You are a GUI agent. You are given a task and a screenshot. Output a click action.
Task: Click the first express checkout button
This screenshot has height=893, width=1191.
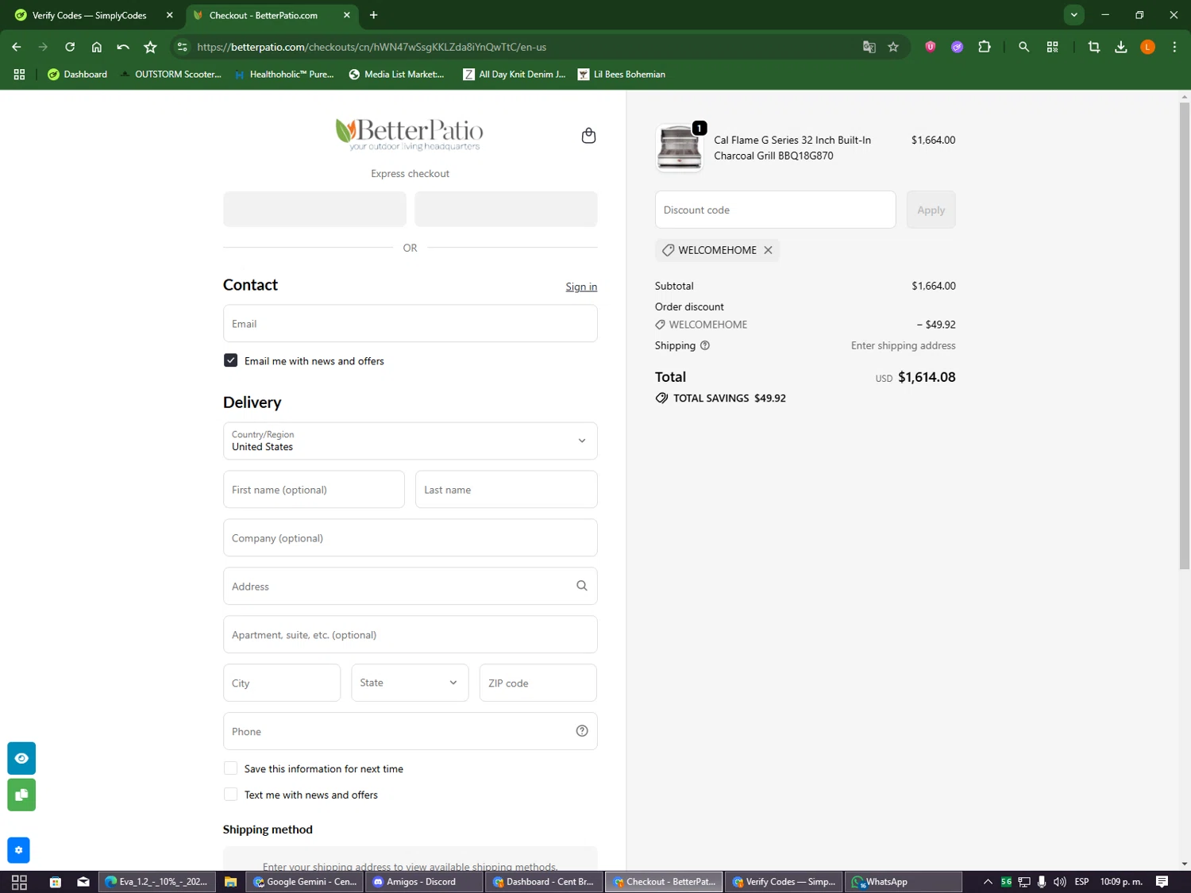pos(314,209)
